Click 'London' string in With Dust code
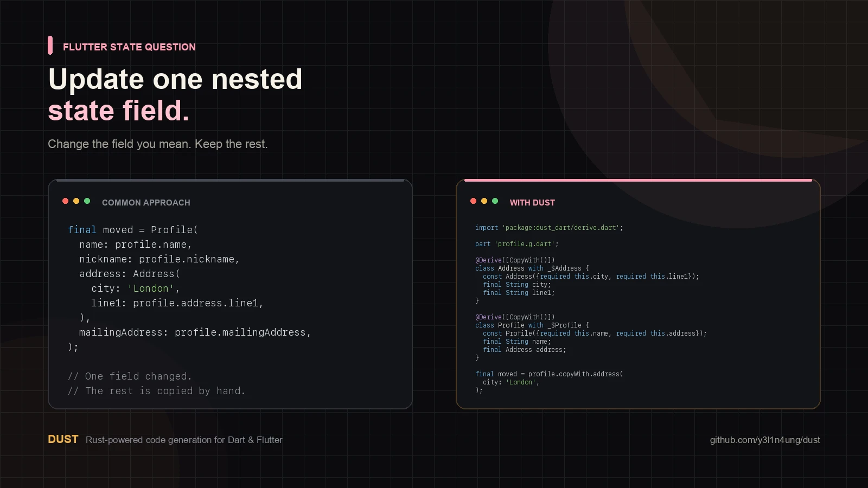Image resolution: width=868 pixels, height=488 pixels. coord(521,382)
